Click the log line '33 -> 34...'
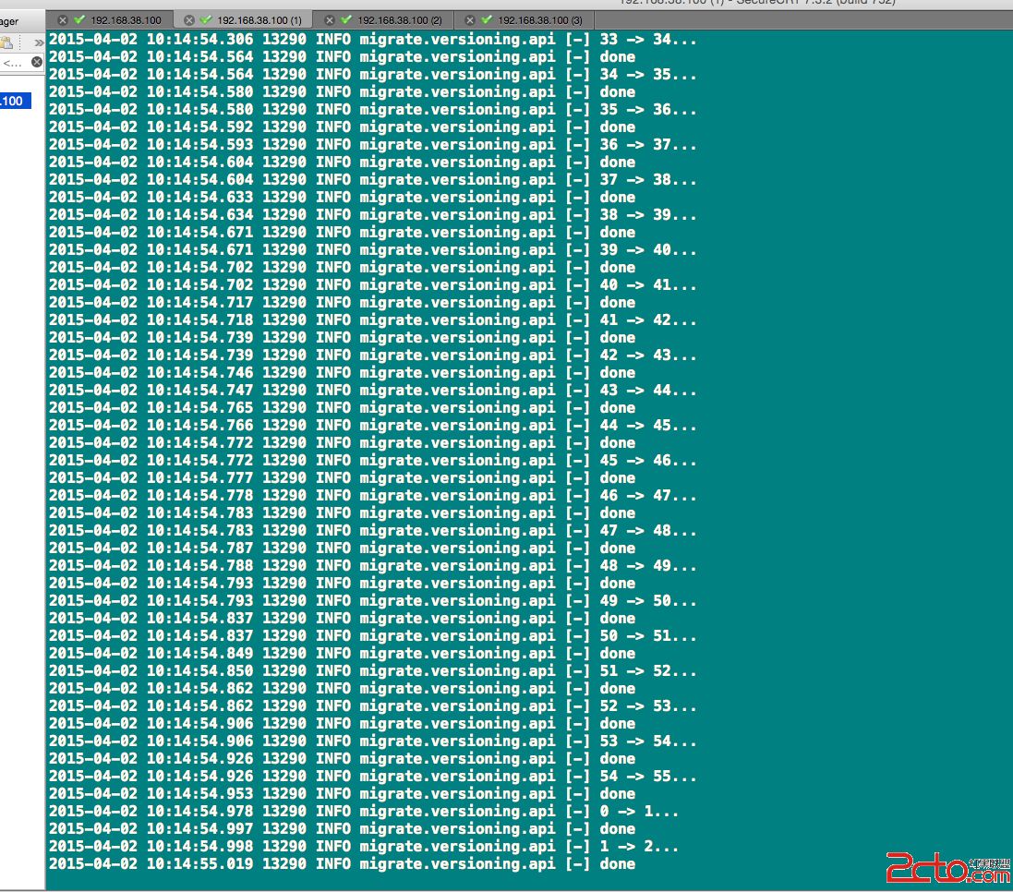The width and height of the screenshot is (1013, 892). (x=373, y=40)
